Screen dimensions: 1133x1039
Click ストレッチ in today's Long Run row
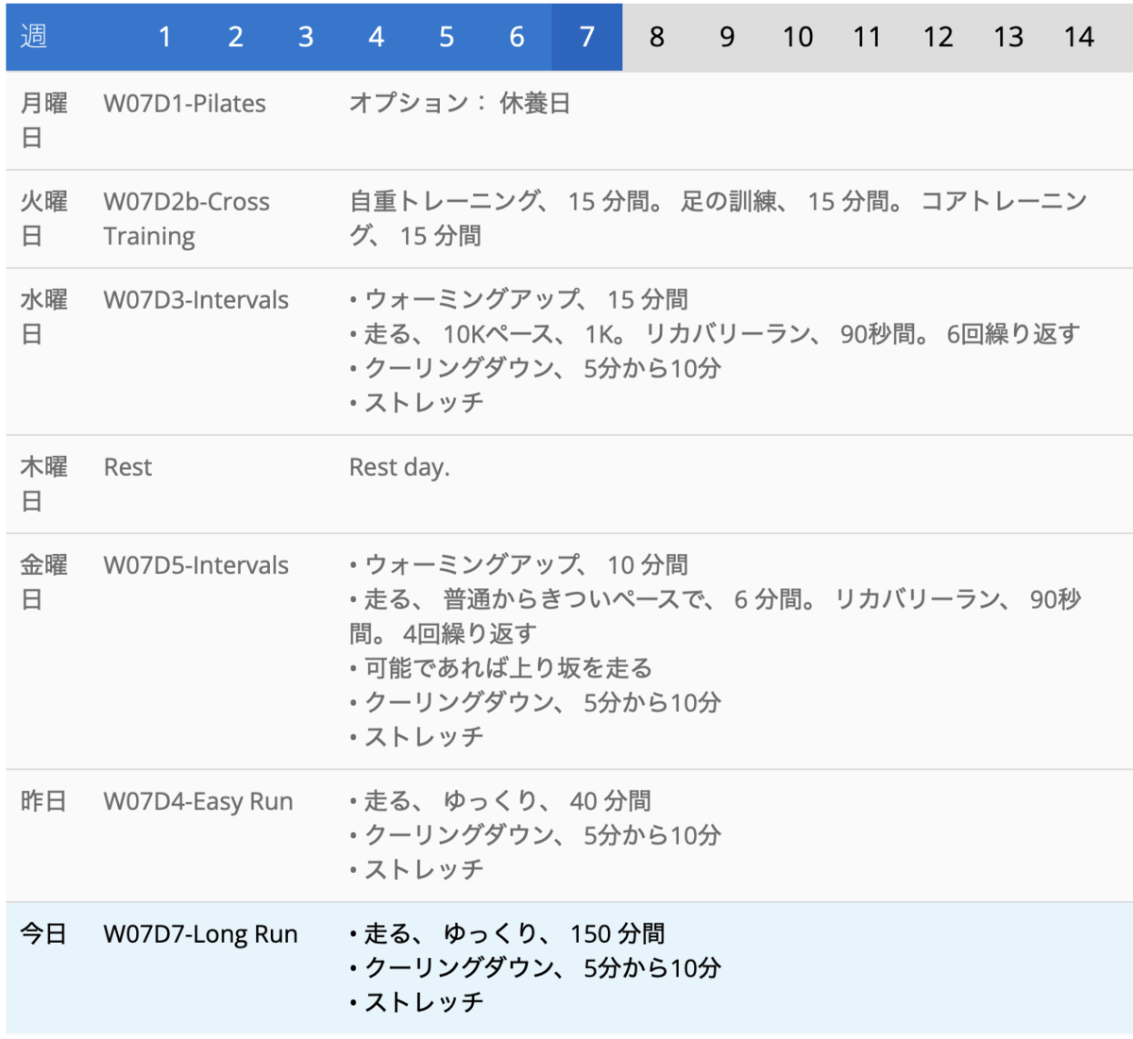(x=416, y=1002)
